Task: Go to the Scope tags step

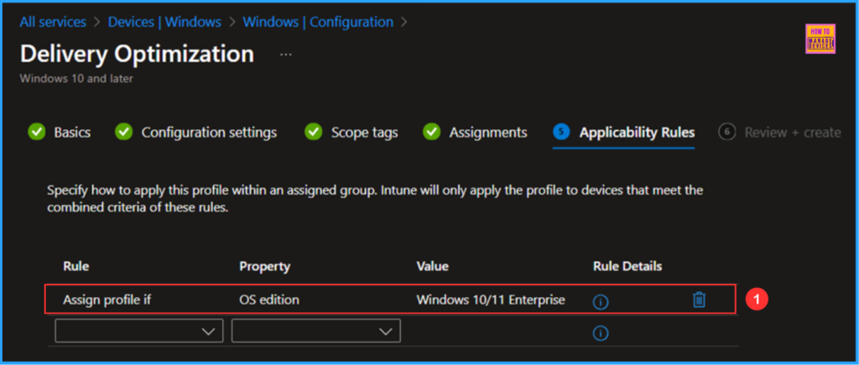Action: (364, 133)
